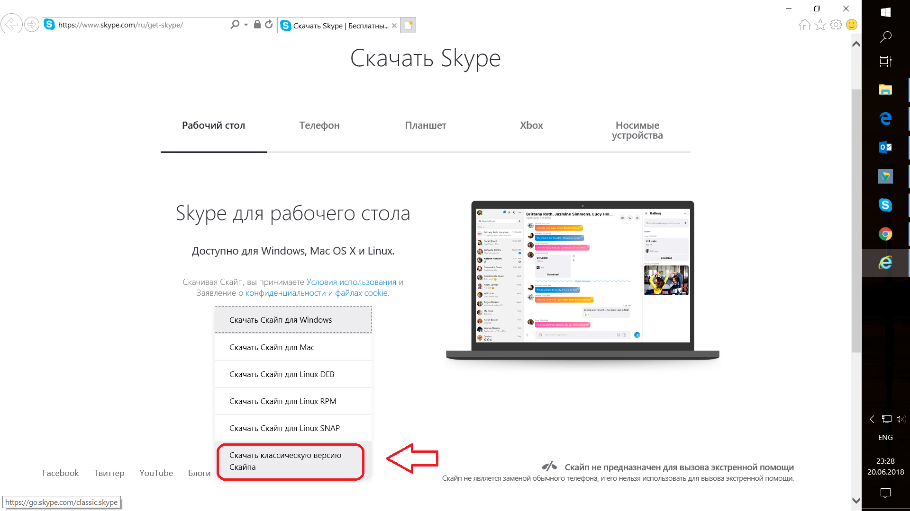Toggle the browser settings gear icon
This screenshot has height=511, width=910.
point(836,25)
